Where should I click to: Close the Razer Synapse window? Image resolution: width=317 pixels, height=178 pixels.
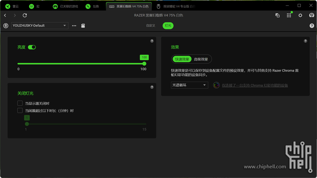click(311, 5)
